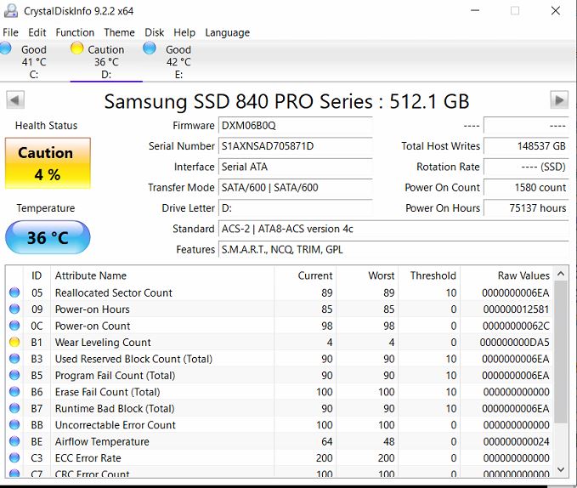577x488 pixels.
Task: Select the Caution D: drive status orb
Action: pos(77,49)
